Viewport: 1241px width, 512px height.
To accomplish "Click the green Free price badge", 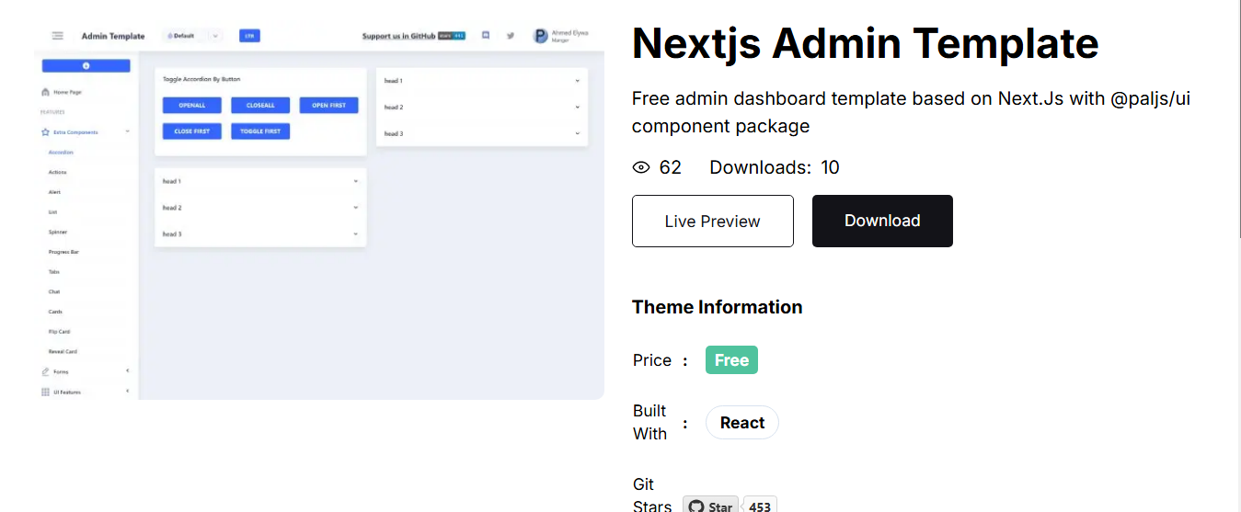I will pos(731,360).
